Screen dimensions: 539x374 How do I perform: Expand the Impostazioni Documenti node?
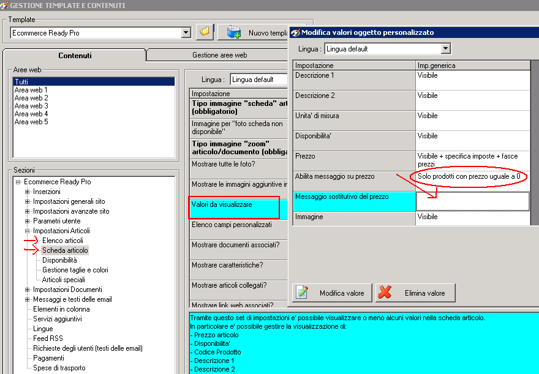[x=27, y=290]
